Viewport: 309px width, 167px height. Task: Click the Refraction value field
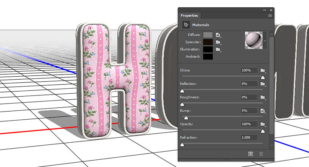coord(249,138)
